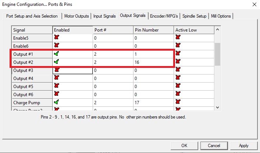Click the scrollbar up arrow
This screenshot has height=153, width=260.
(x=218, y=30)
